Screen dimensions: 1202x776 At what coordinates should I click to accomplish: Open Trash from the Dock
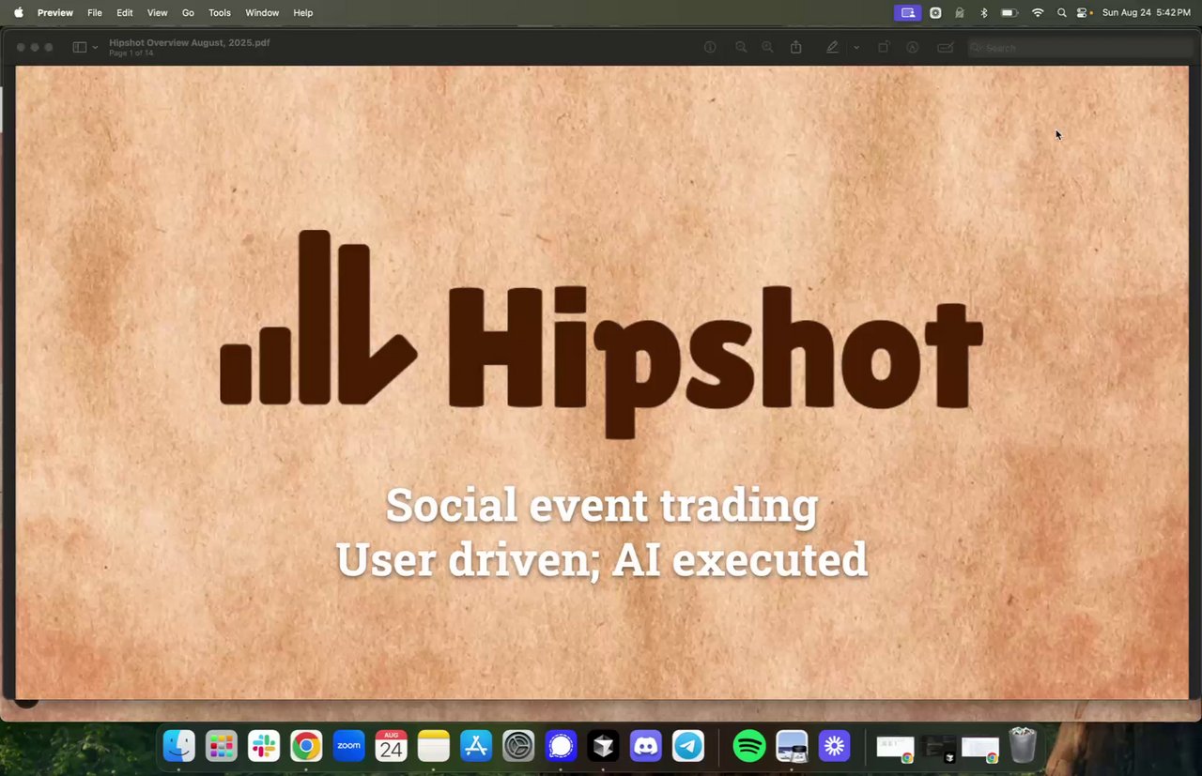tap(1023, 746)
